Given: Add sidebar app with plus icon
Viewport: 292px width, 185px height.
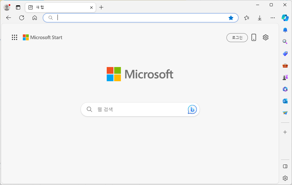Looking at the screenshot, I should (285, 132).
